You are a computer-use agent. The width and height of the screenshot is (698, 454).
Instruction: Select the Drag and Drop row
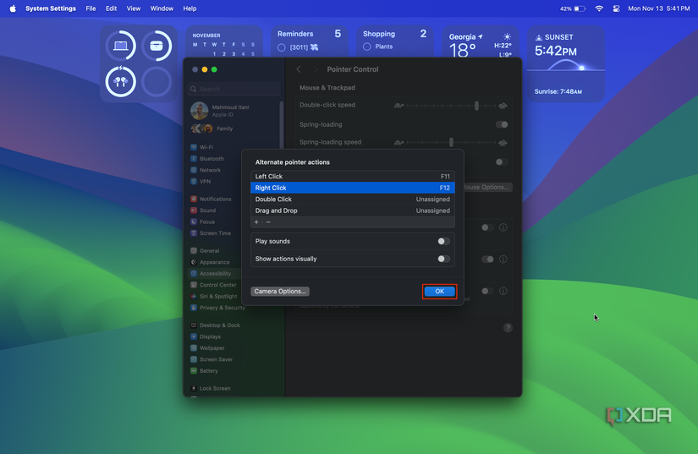[353, 211]
